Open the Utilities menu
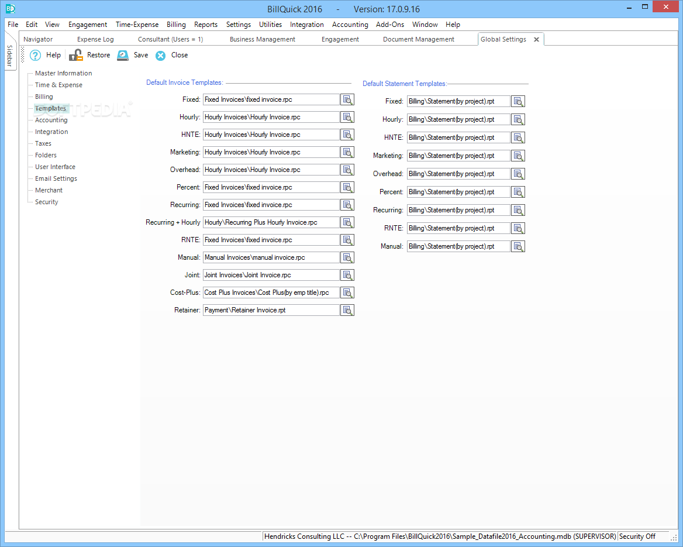 pyautogui.click(x=270, y=25)
